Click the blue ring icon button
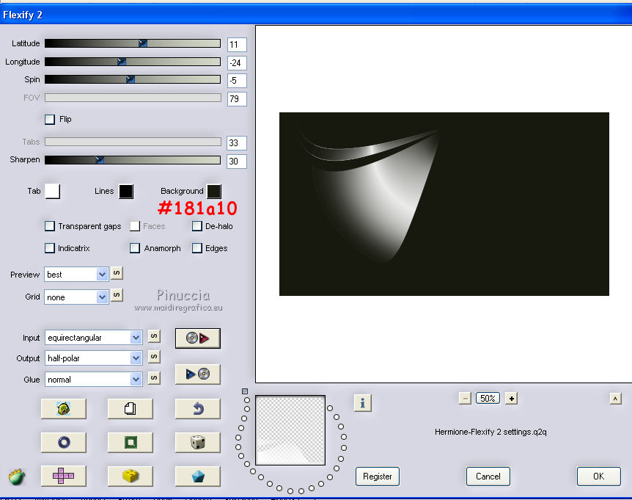 pos(64,442)
